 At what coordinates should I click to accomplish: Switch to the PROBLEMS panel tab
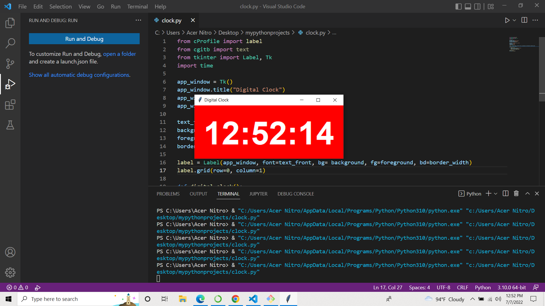(168, 194)
